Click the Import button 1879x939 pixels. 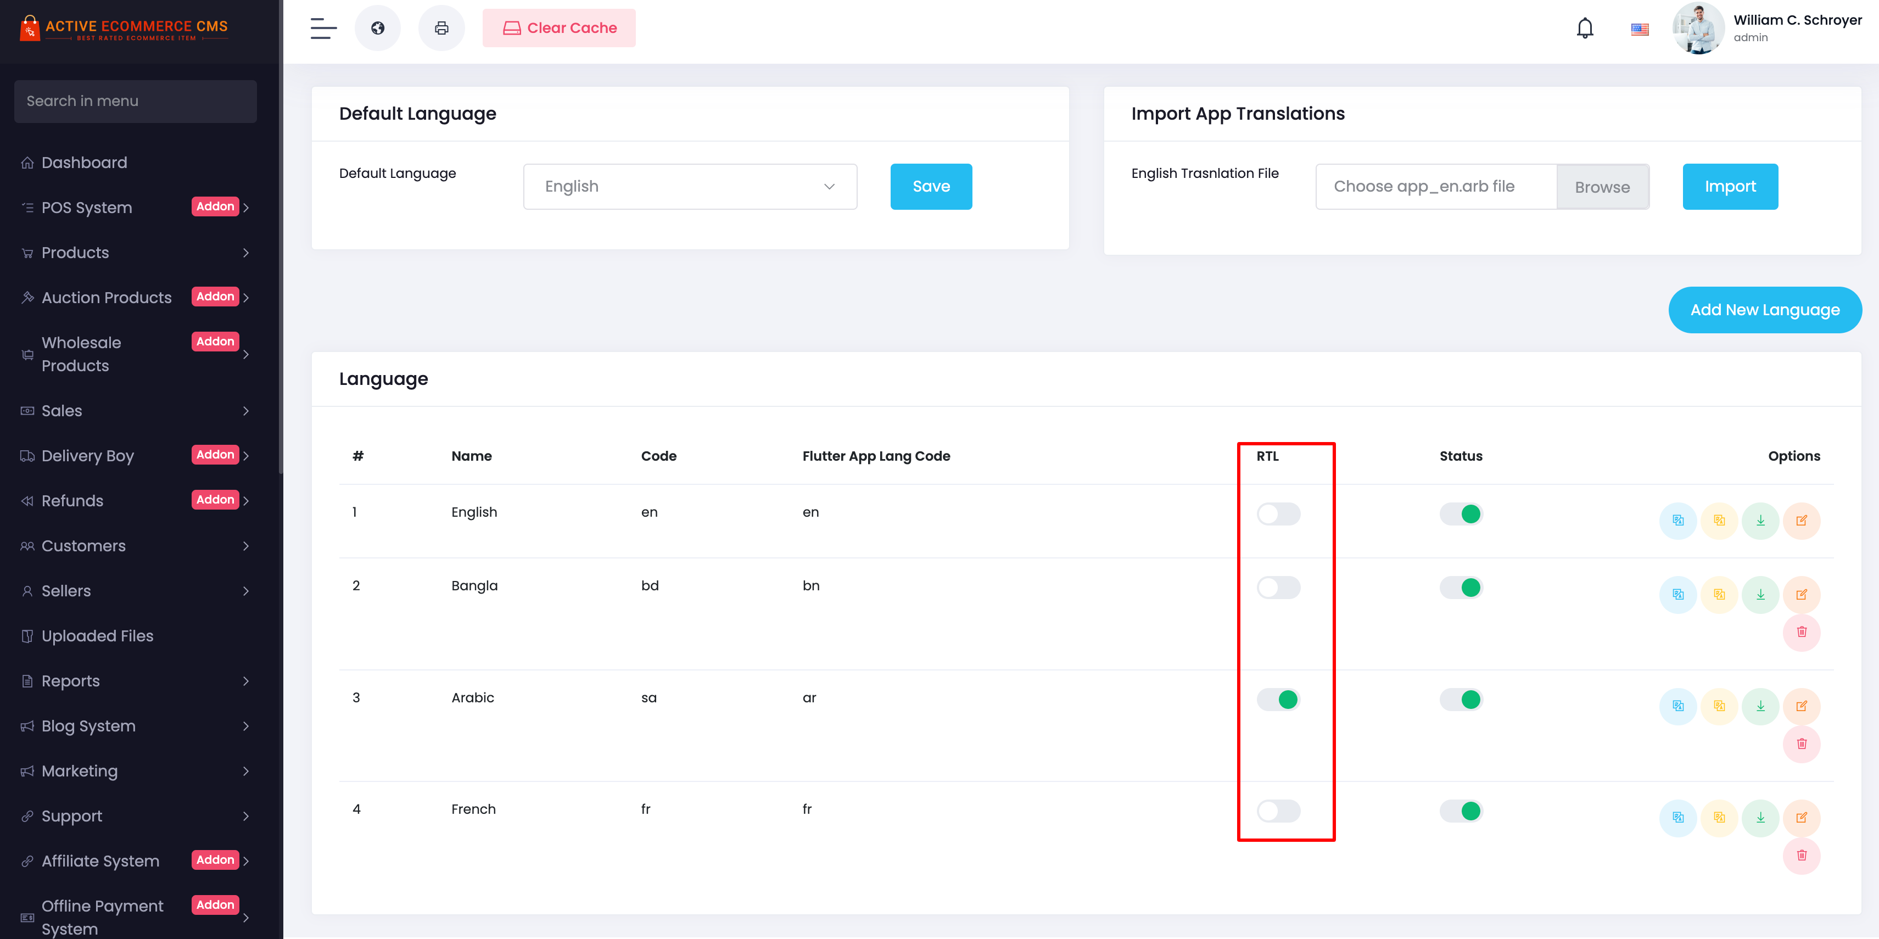[x=1730, y=186]
